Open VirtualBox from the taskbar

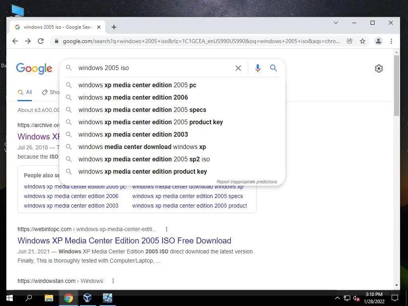(87, 298)
